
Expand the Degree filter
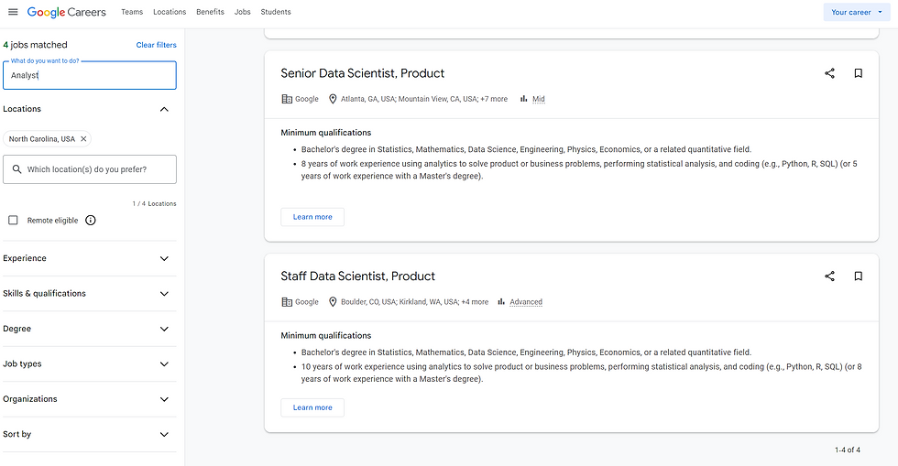pyautogui.click(x=164, y=329)
